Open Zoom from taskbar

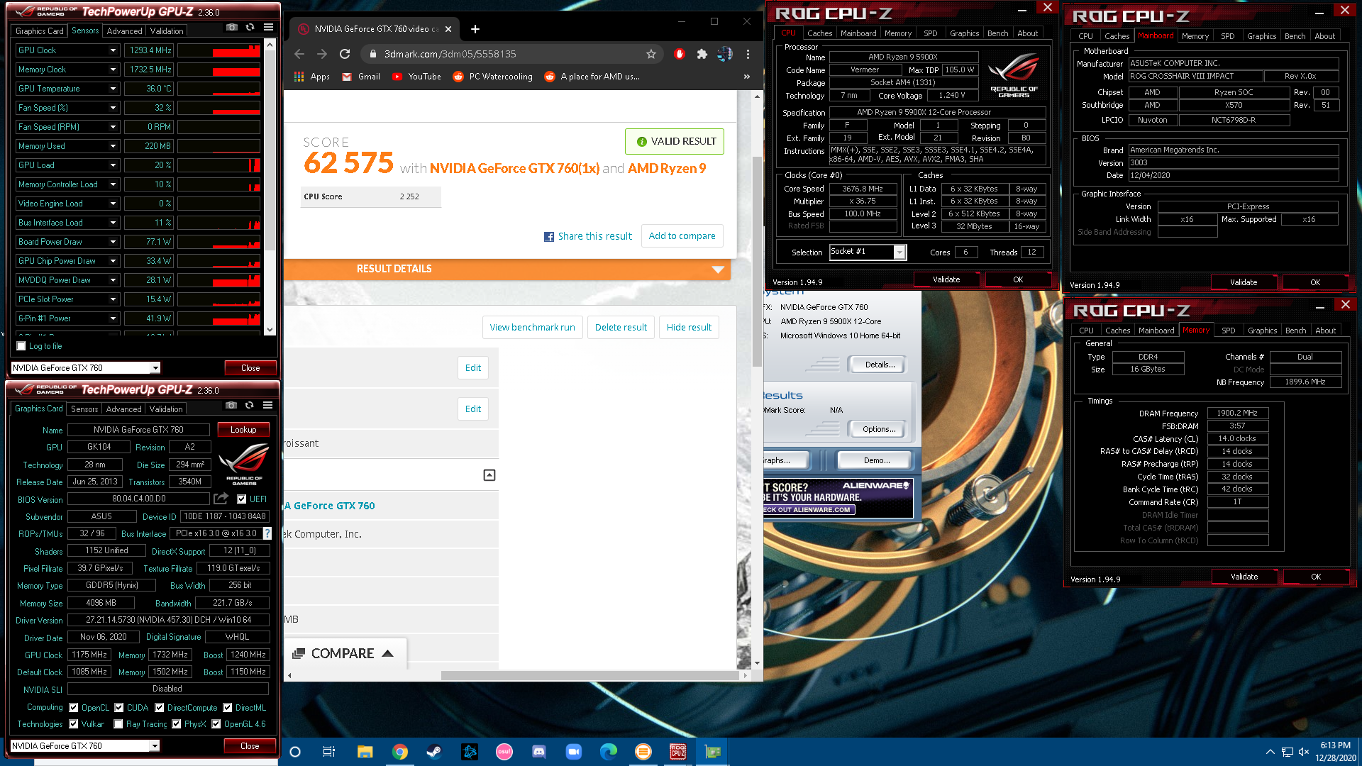574,752
